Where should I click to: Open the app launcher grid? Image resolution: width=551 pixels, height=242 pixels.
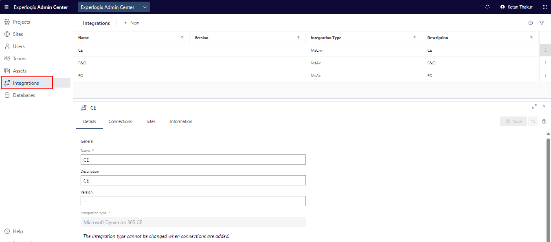click(x=545, y=7)
